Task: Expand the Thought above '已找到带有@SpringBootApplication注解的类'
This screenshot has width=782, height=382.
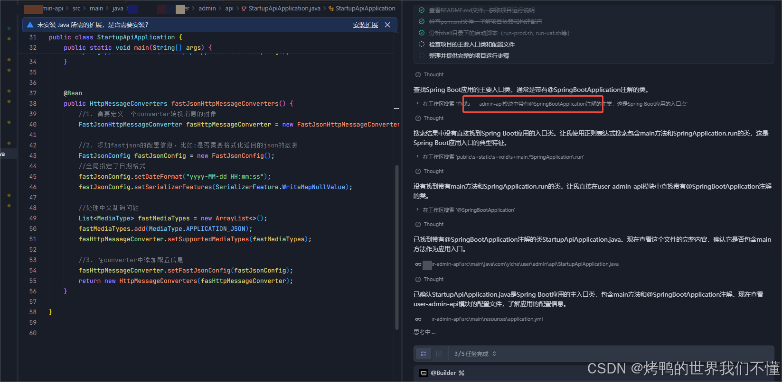Action: [429, 224]
